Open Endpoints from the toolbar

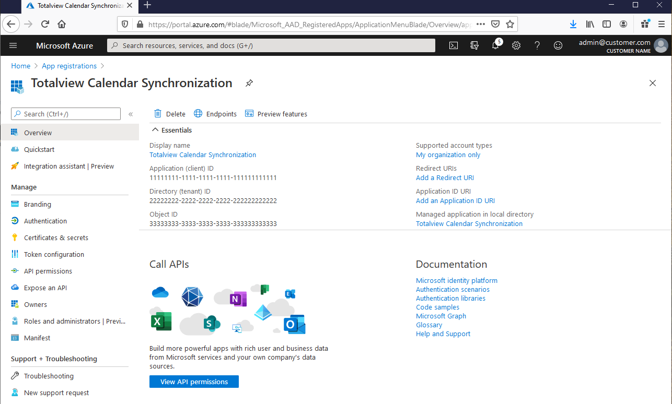pyautogui.click(x=215, y=114)
